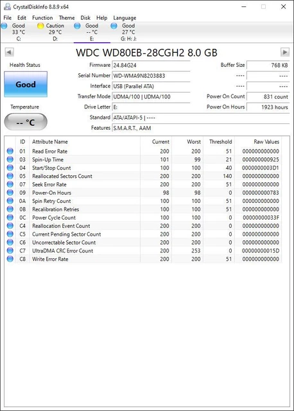The width and height of the screenshot is (294, 411).
Task: Click status orb for Power Cycle Count
Action: click(10, 217)
